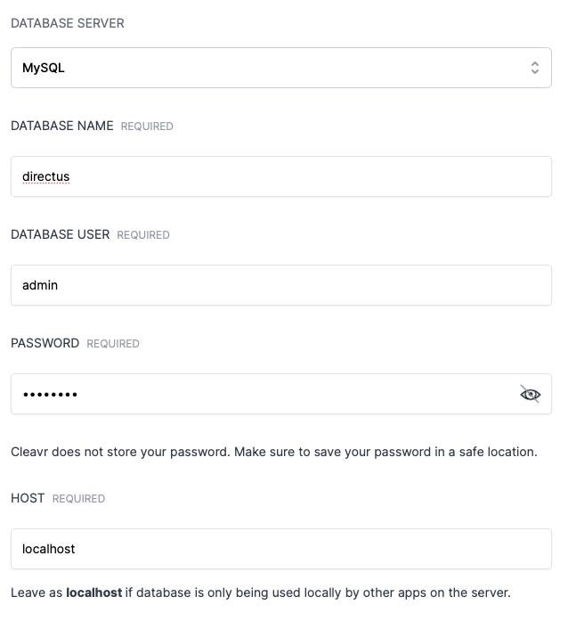
Task: Click the REQUIRED tag beside Database User
Action: pyautogui.click(x=143, y=235)
